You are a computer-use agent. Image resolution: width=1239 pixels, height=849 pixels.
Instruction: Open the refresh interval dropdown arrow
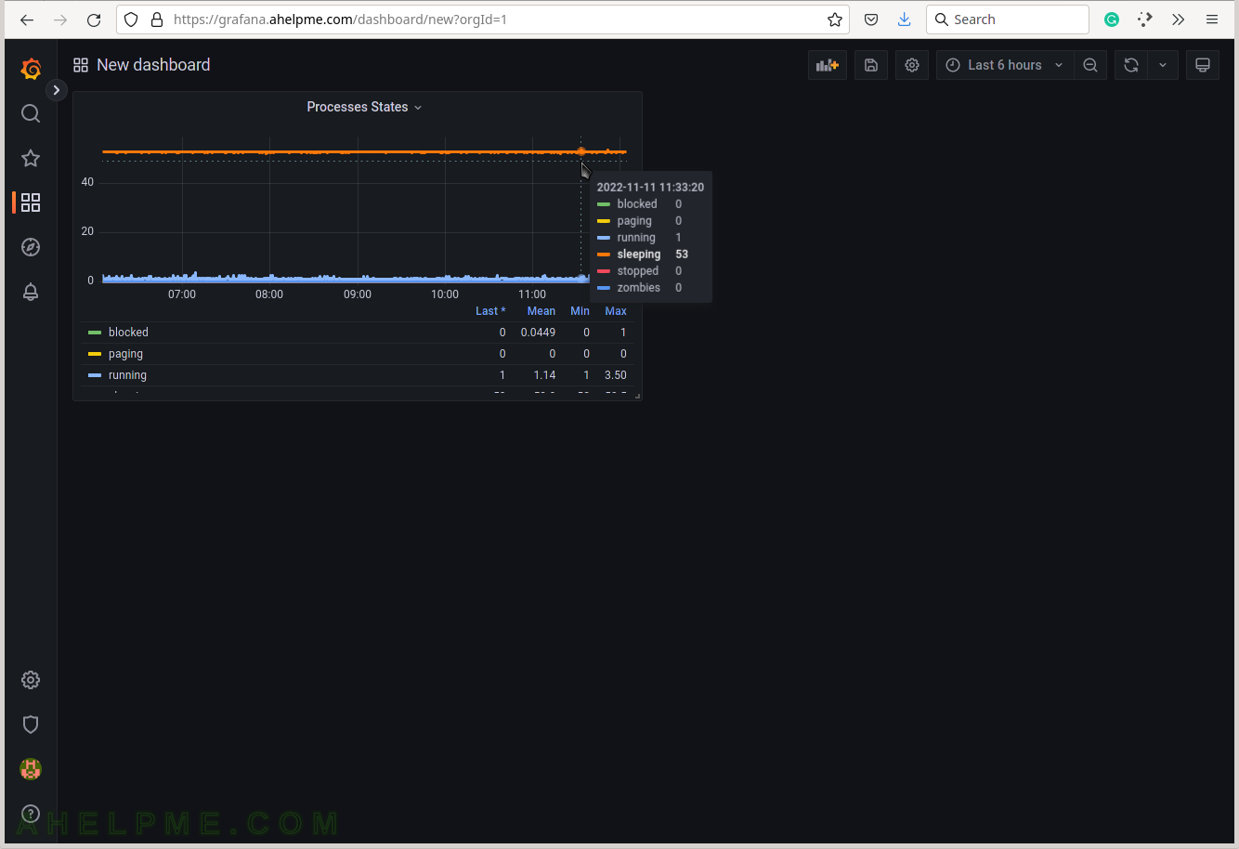[1163, 65]
